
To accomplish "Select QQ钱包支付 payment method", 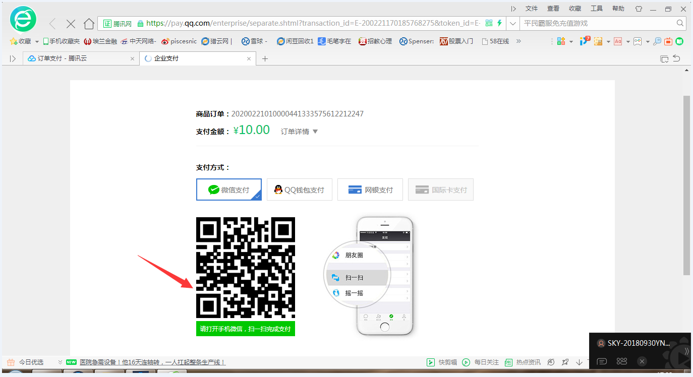I will coord(300,190).
